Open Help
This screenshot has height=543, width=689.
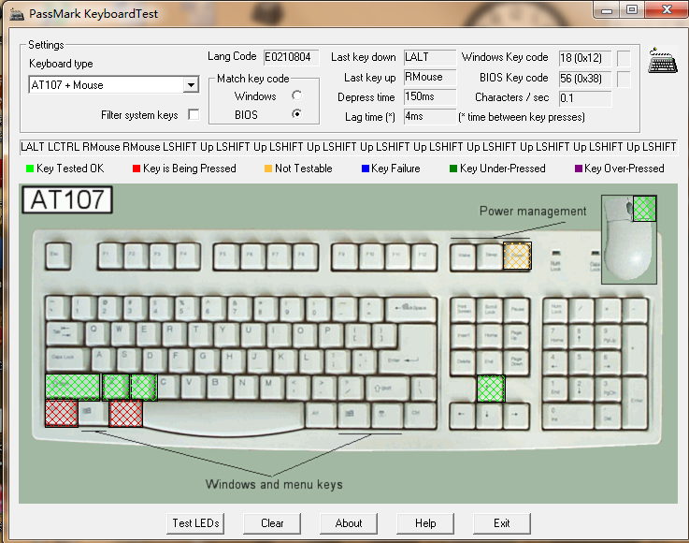[425, 523]
